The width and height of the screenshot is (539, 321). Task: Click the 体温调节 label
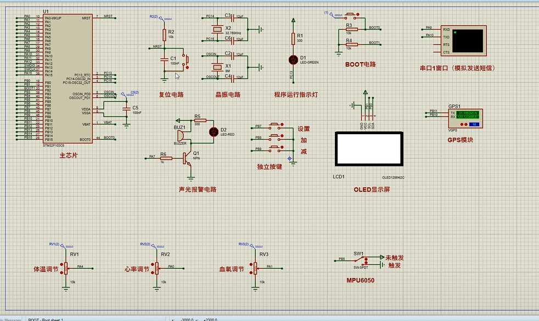(x=46, y=269)
